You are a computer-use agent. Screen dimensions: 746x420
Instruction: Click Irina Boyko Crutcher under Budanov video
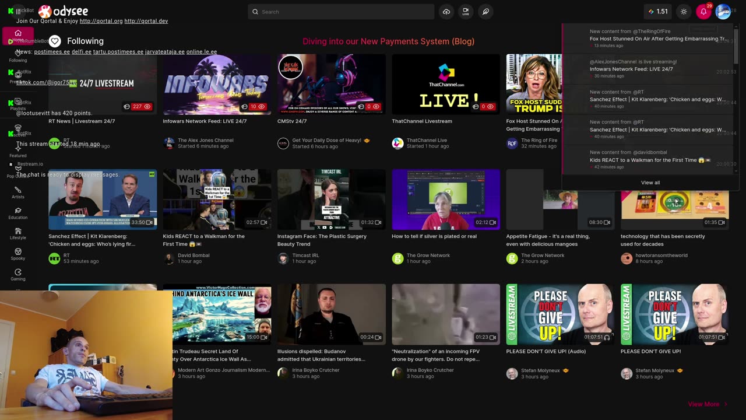316,370
